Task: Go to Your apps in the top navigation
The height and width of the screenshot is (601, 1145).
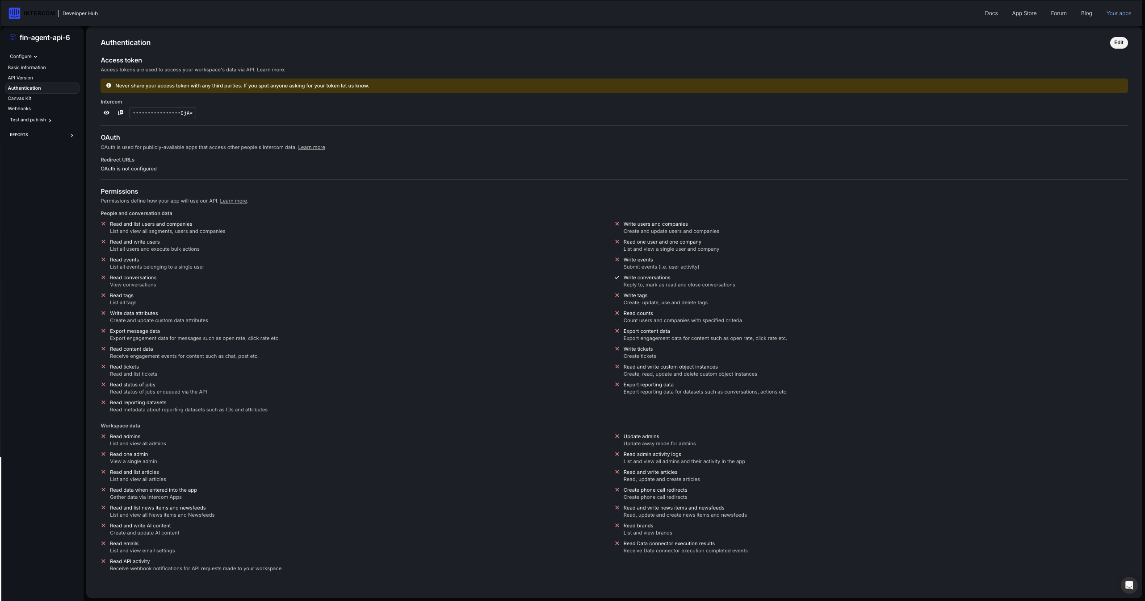Action: coord(1119,13)
